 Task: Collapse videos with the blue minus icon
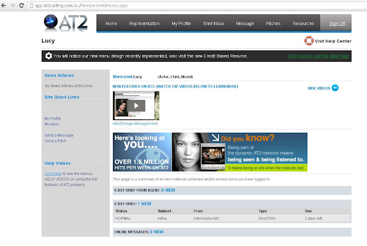pyautogui.click(x=335, y=88)
